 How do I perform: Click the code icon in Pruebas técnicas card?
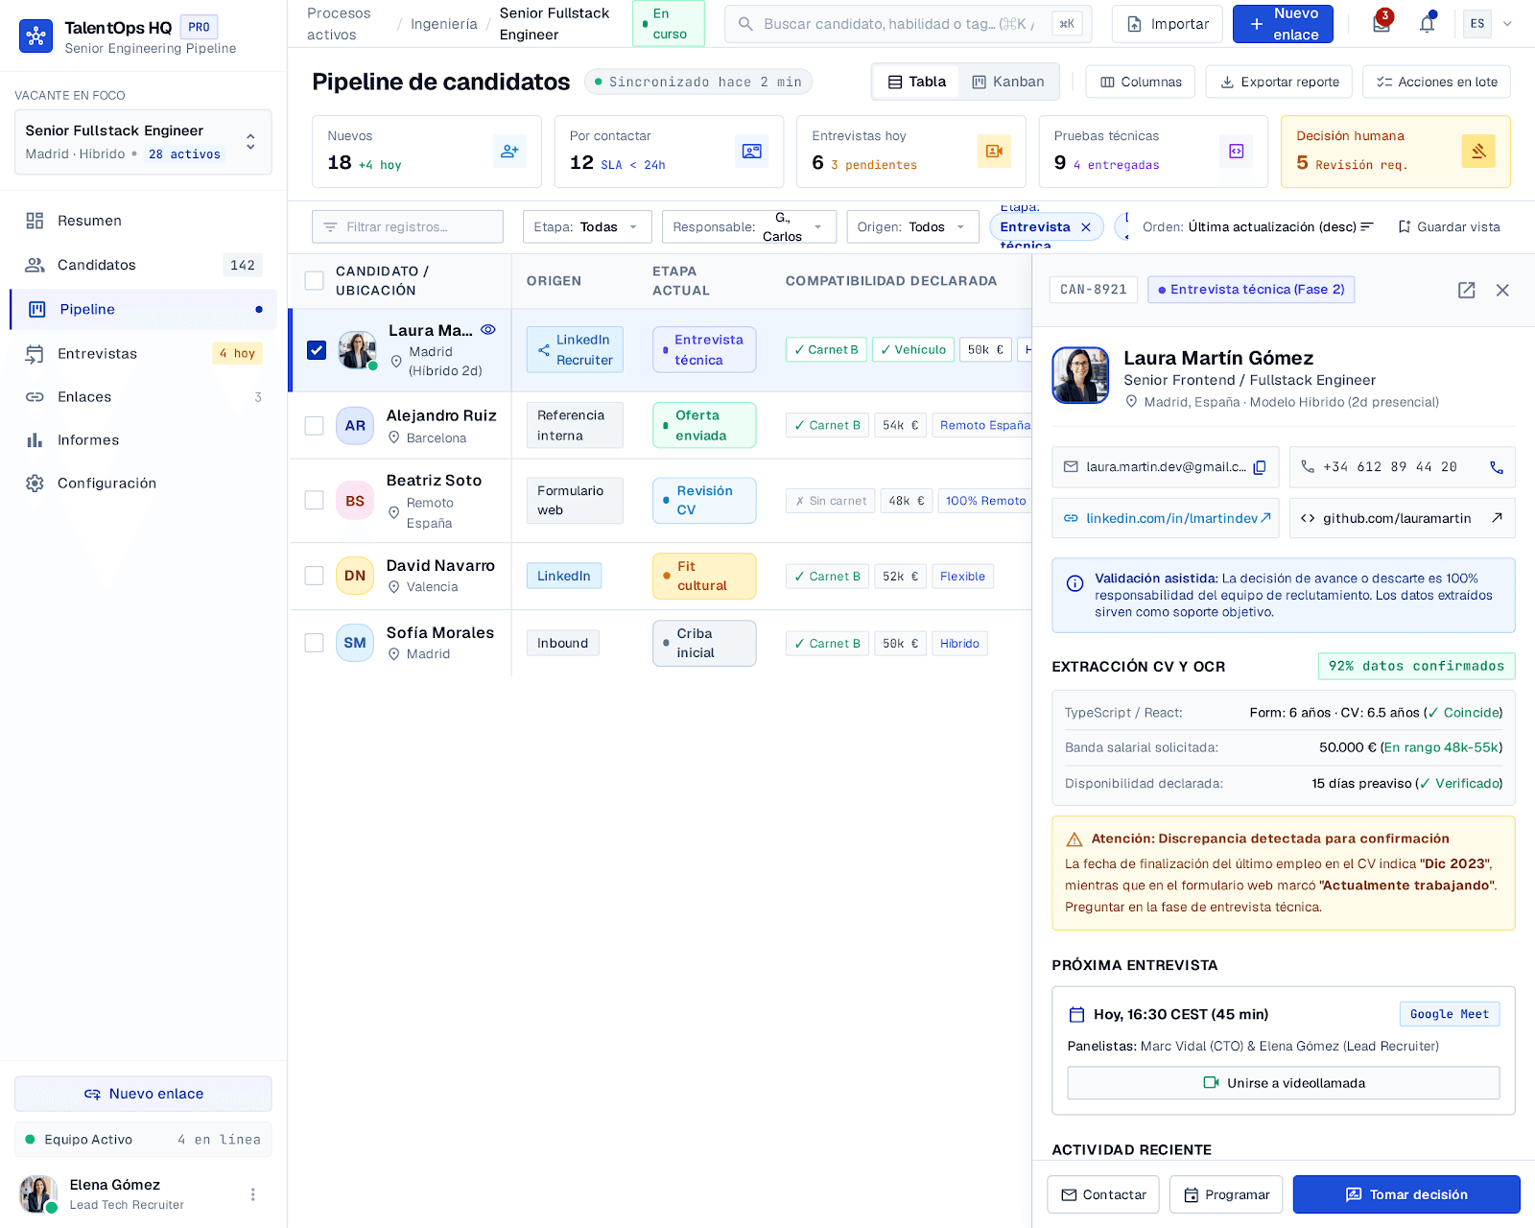(x=1237, y=152)
